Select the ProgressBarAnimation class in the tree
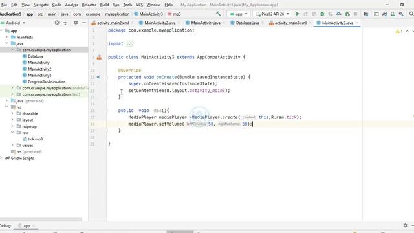This screenshot has height=233, width=414. pyautogui.click(x=47, y=82)
